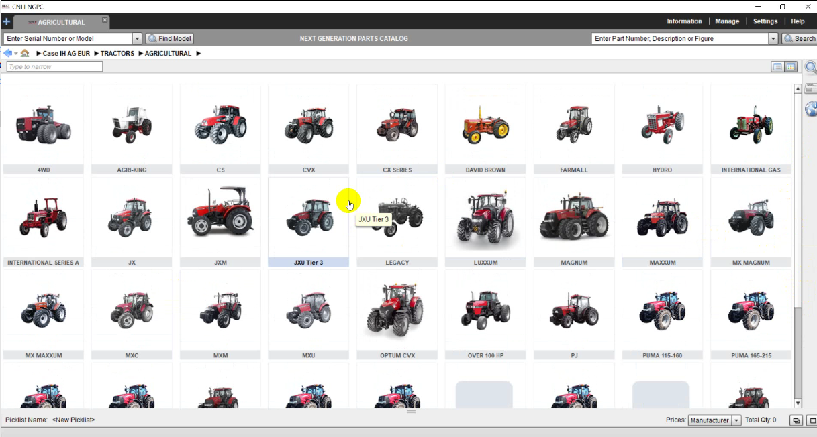Select the AGRICULTURAL breadcrumb
The image size is (817, 437).
(x=168, y=54)
